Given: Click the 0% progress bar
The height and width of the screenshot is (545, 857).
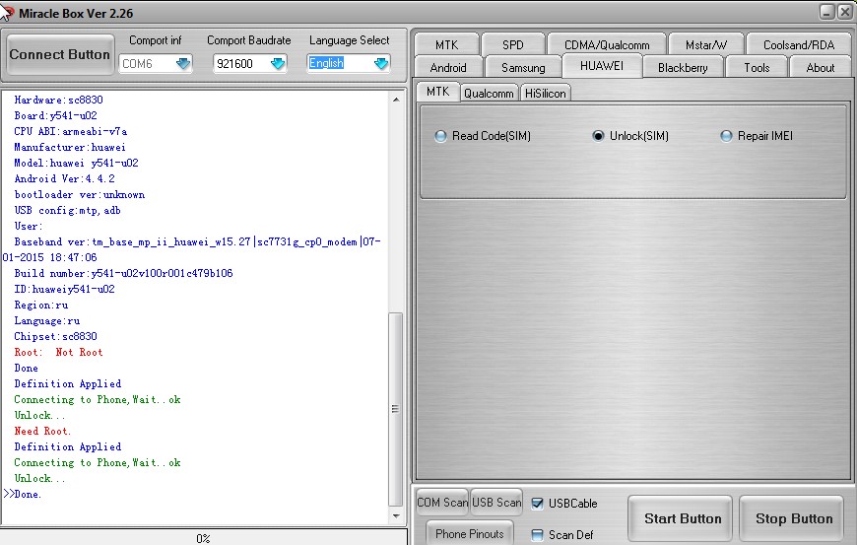Looking at the screenshot, I should (203, 538).
